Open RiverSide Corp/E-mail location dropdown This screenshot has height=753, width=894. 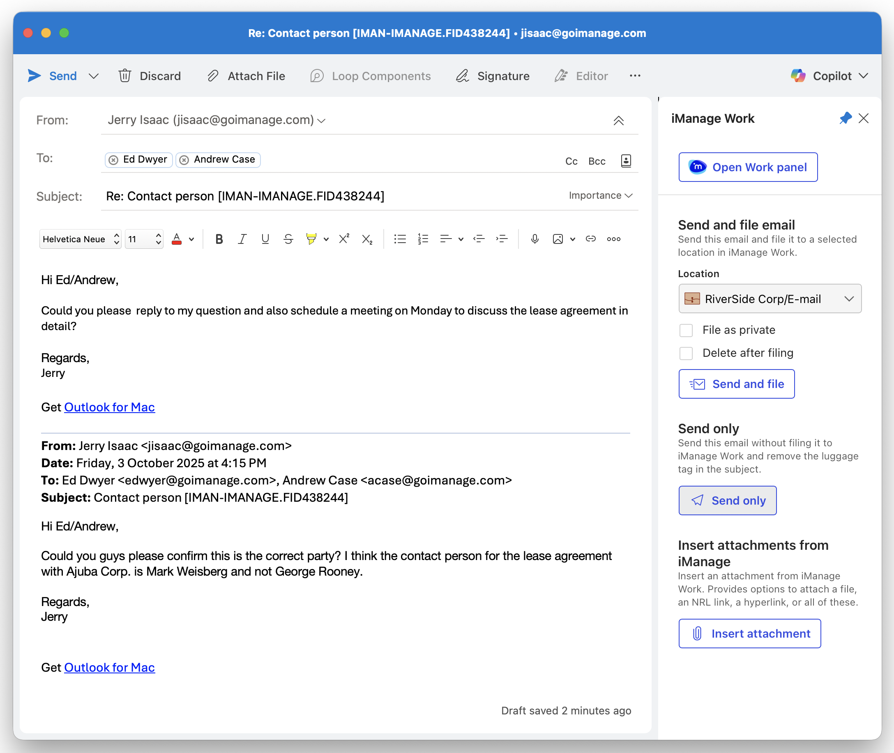click(x=770, y=299)
